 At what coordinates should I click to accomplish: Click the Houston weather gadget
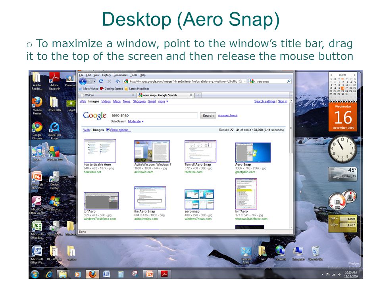(343, 174)
